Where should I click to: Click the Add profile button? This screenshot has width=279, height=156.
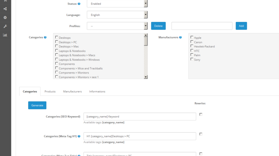(241, 26)
